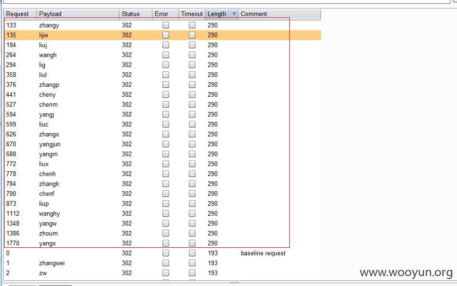Sort by the Comment column header
457x286 pixels.
279,14
